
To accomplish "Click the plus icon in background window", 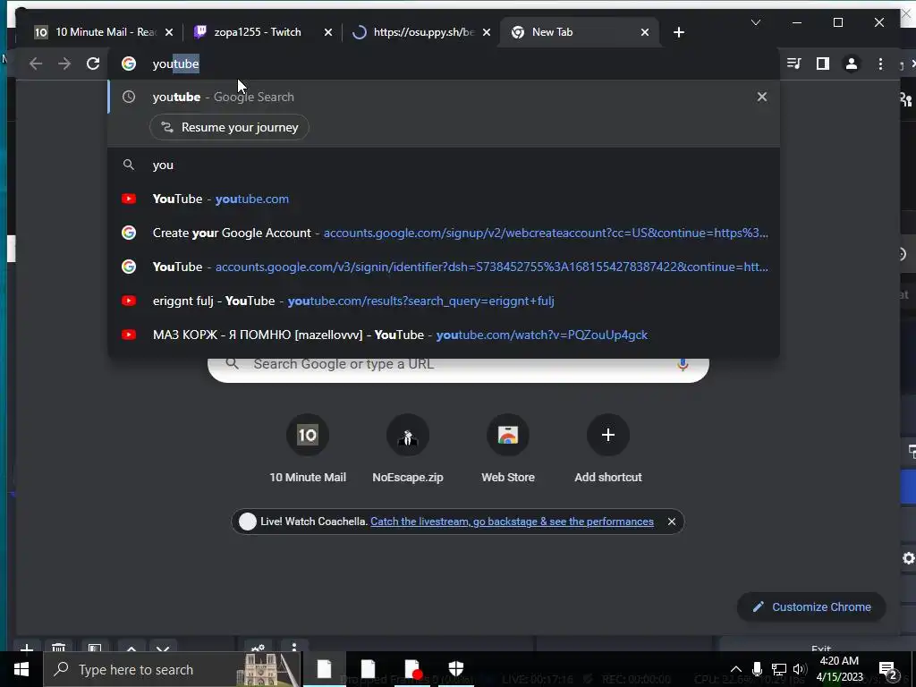I will tap(26, 648).
